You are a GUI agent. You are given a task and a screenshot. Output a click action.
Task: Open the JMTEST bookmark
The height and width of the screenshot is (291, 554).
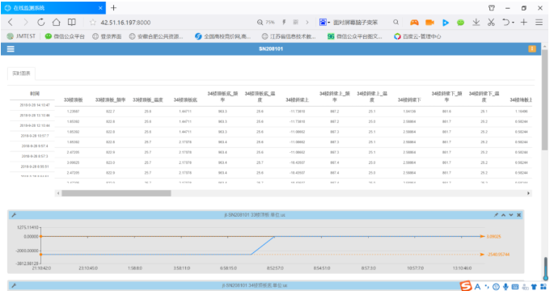tap(21, 36)
